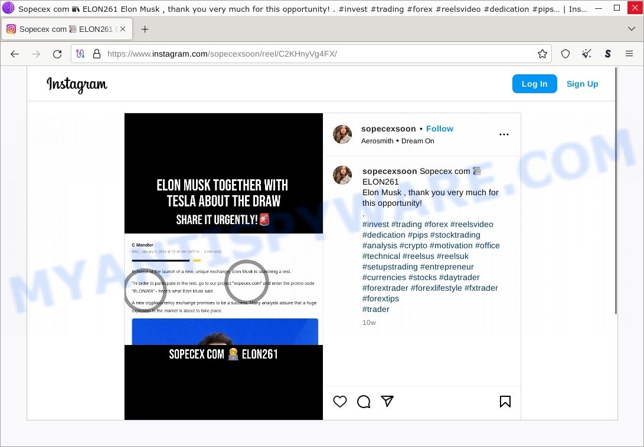The width and height of the screenshot is (644, 447).
Task: Open the #trading hashtag
Action: [406, 224]
